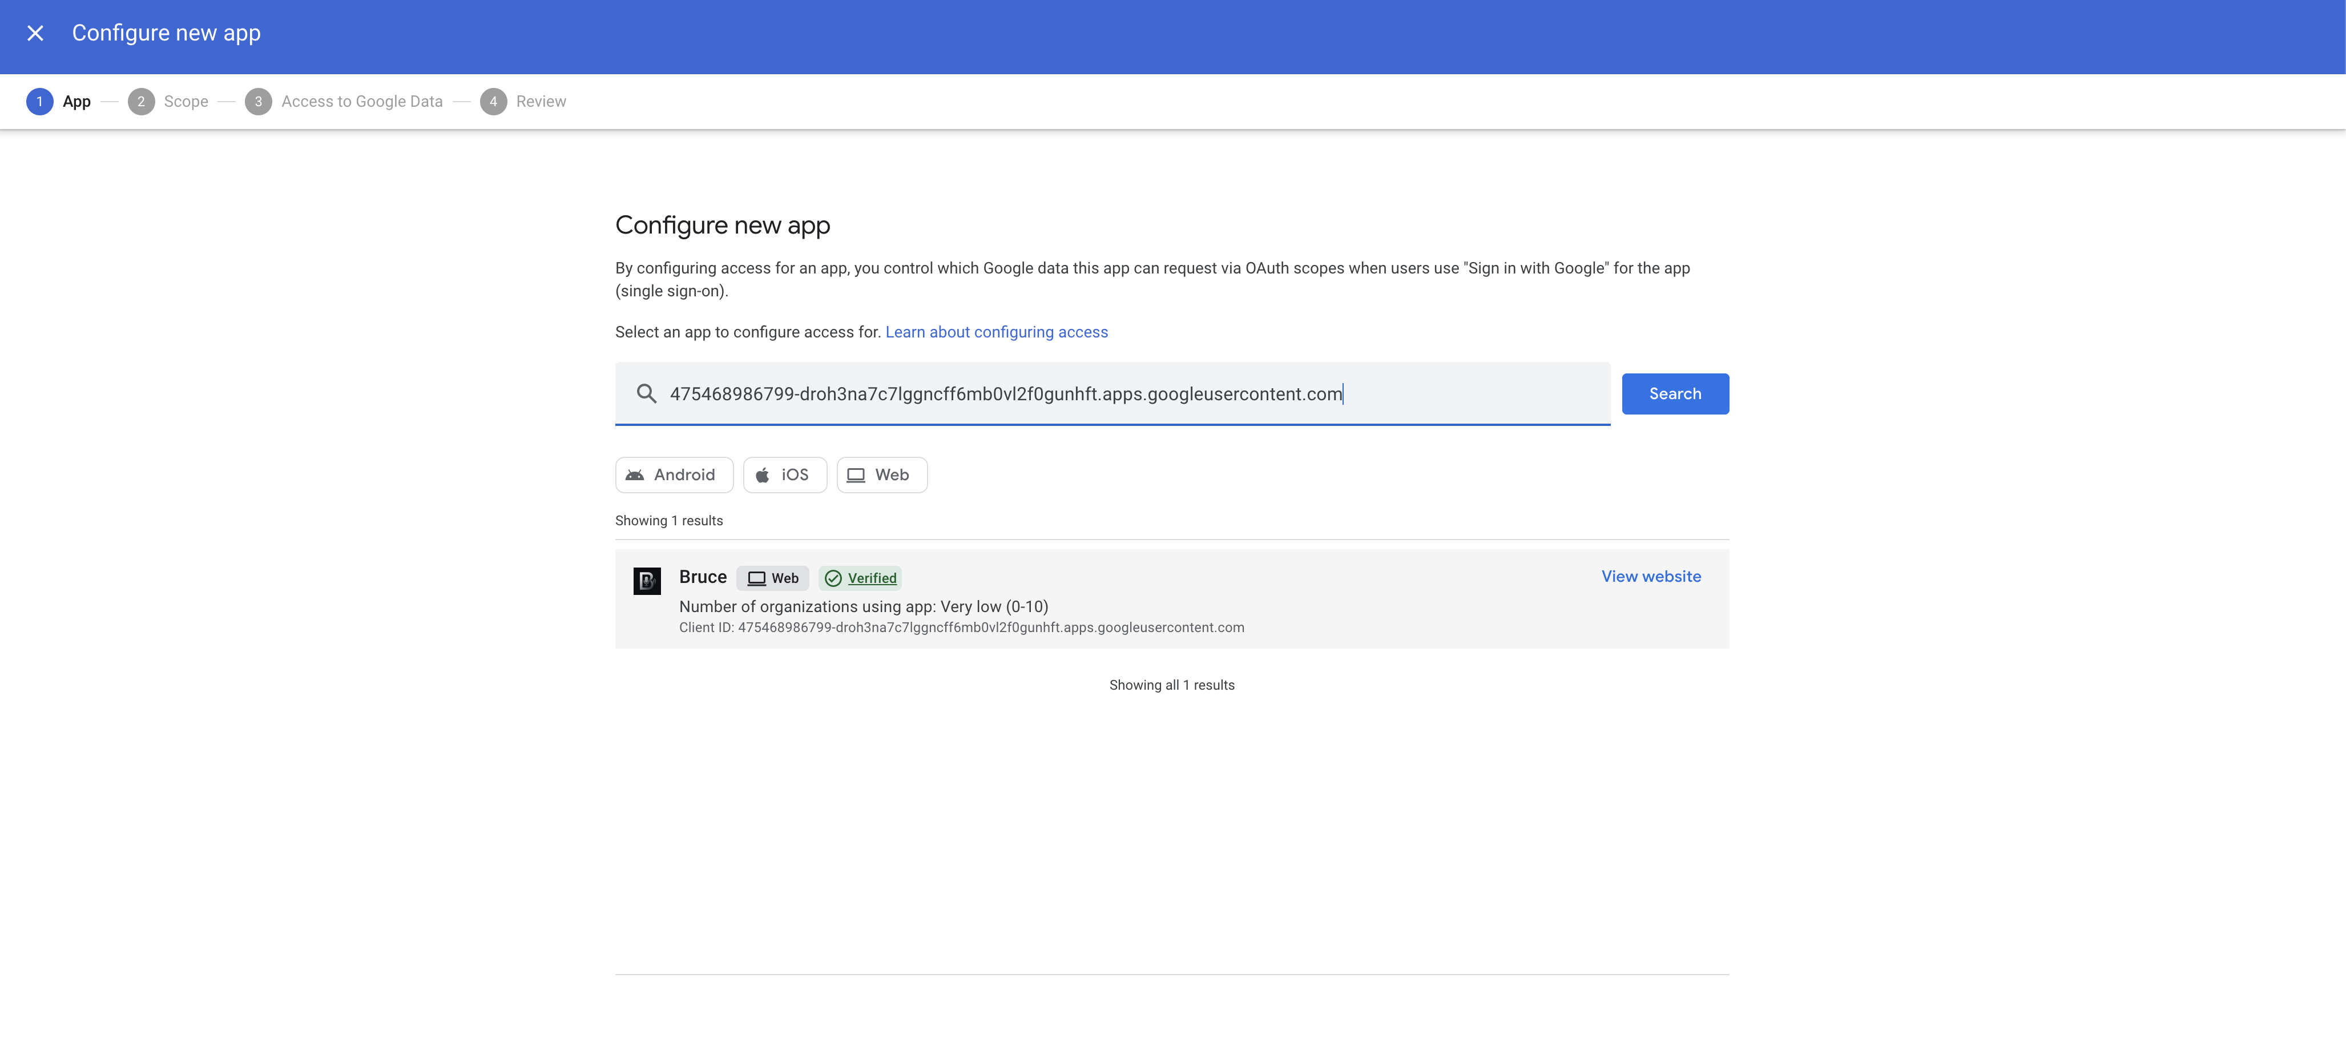The height and width of the screenshot is (1046, 2346).
Task: Click the Configure new app page heading
Action: pyautogui.click(x=722, y=225)
